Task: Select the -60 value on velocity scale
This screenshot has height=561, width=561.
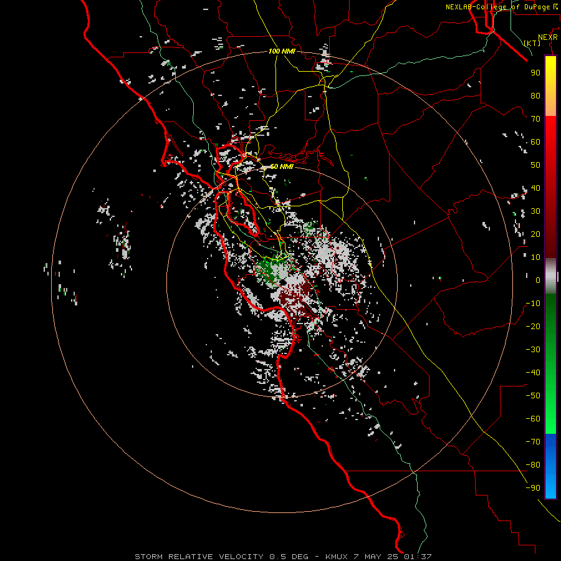Action: (533, 419)
